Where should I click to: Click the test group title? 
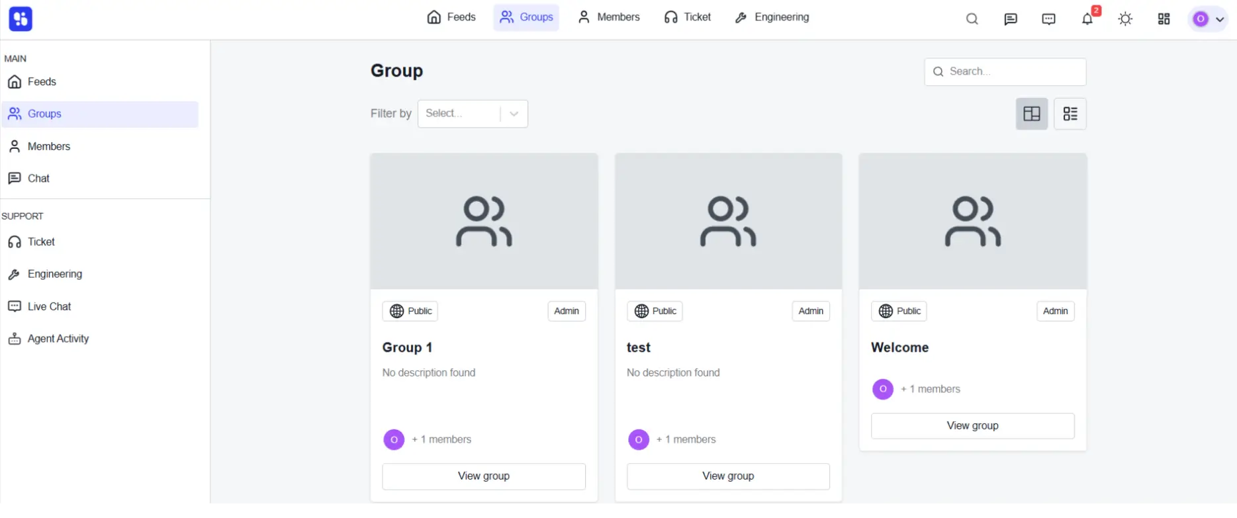coord(639,348)
